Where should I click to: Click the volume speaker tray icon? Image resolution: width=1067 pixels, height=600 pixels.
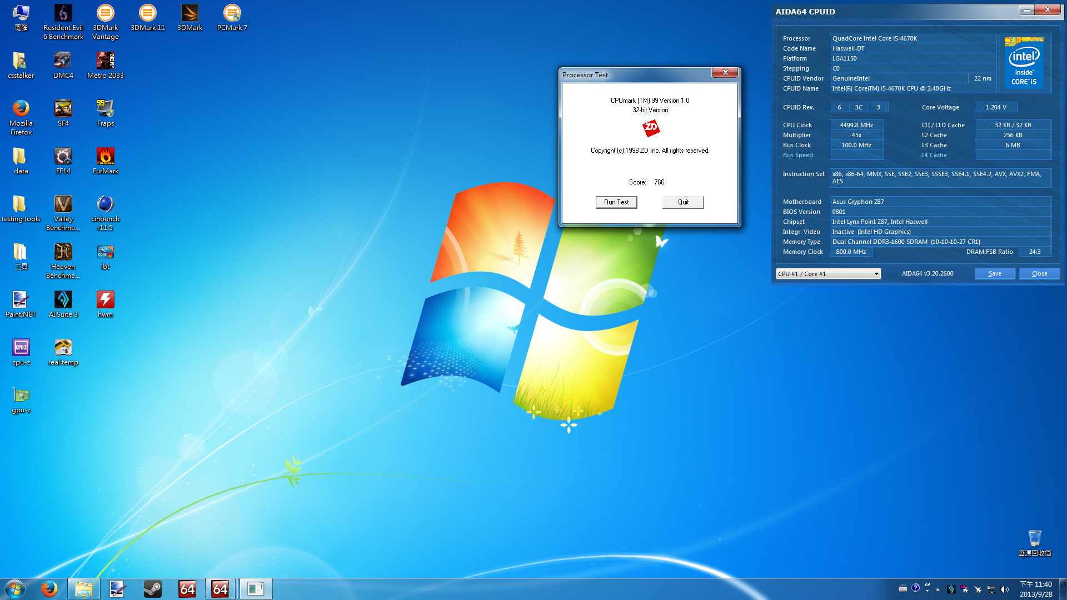1005,589
